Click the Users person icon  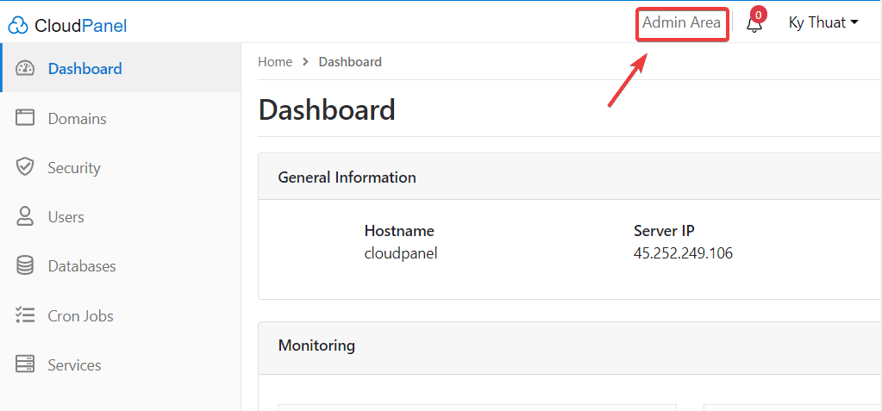(x=25, y=216)
